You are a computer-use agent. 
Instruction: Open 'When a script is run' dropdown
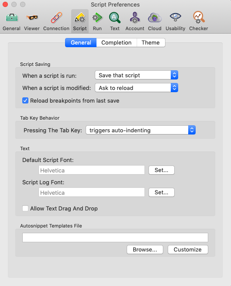click(x=137, y=75)
